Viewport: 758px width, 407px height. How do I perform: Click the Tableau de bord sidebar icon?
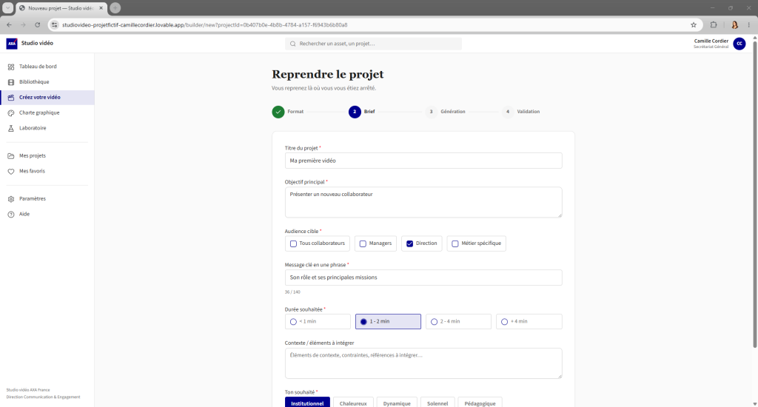point(11,67)
